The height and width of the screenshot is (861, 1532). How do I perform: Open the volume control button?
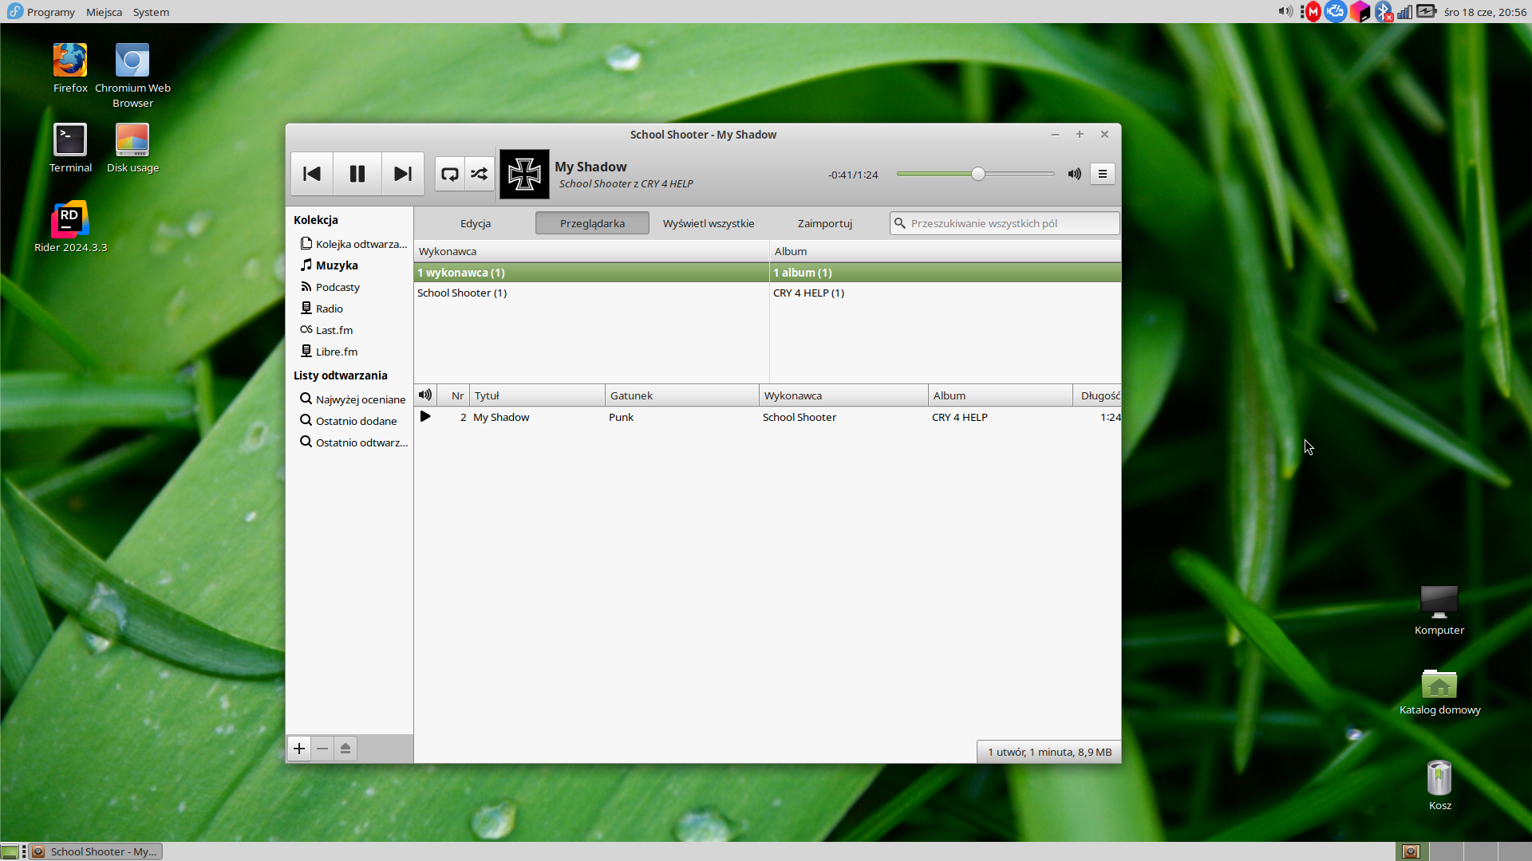pyautogui.click(x=1075, y=174)
